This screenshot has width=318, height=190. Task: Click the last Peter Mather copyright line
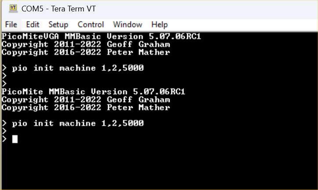click(86, 108)
